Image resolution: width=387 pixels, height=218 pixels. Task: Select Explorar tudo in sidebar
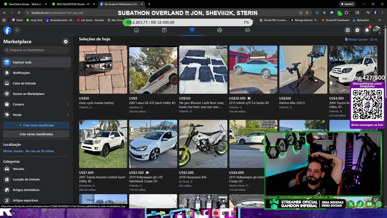(x=36, y=62)
